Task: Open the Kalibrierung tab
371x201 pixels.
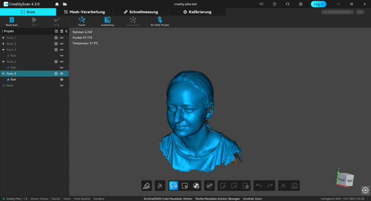Action: tap(197, 12)
